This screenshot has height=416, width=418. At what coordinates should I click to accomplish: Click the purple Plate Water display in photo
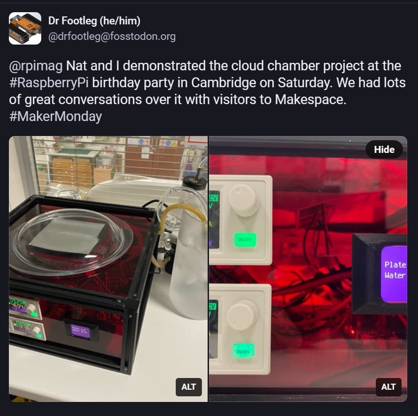point(394,274)
